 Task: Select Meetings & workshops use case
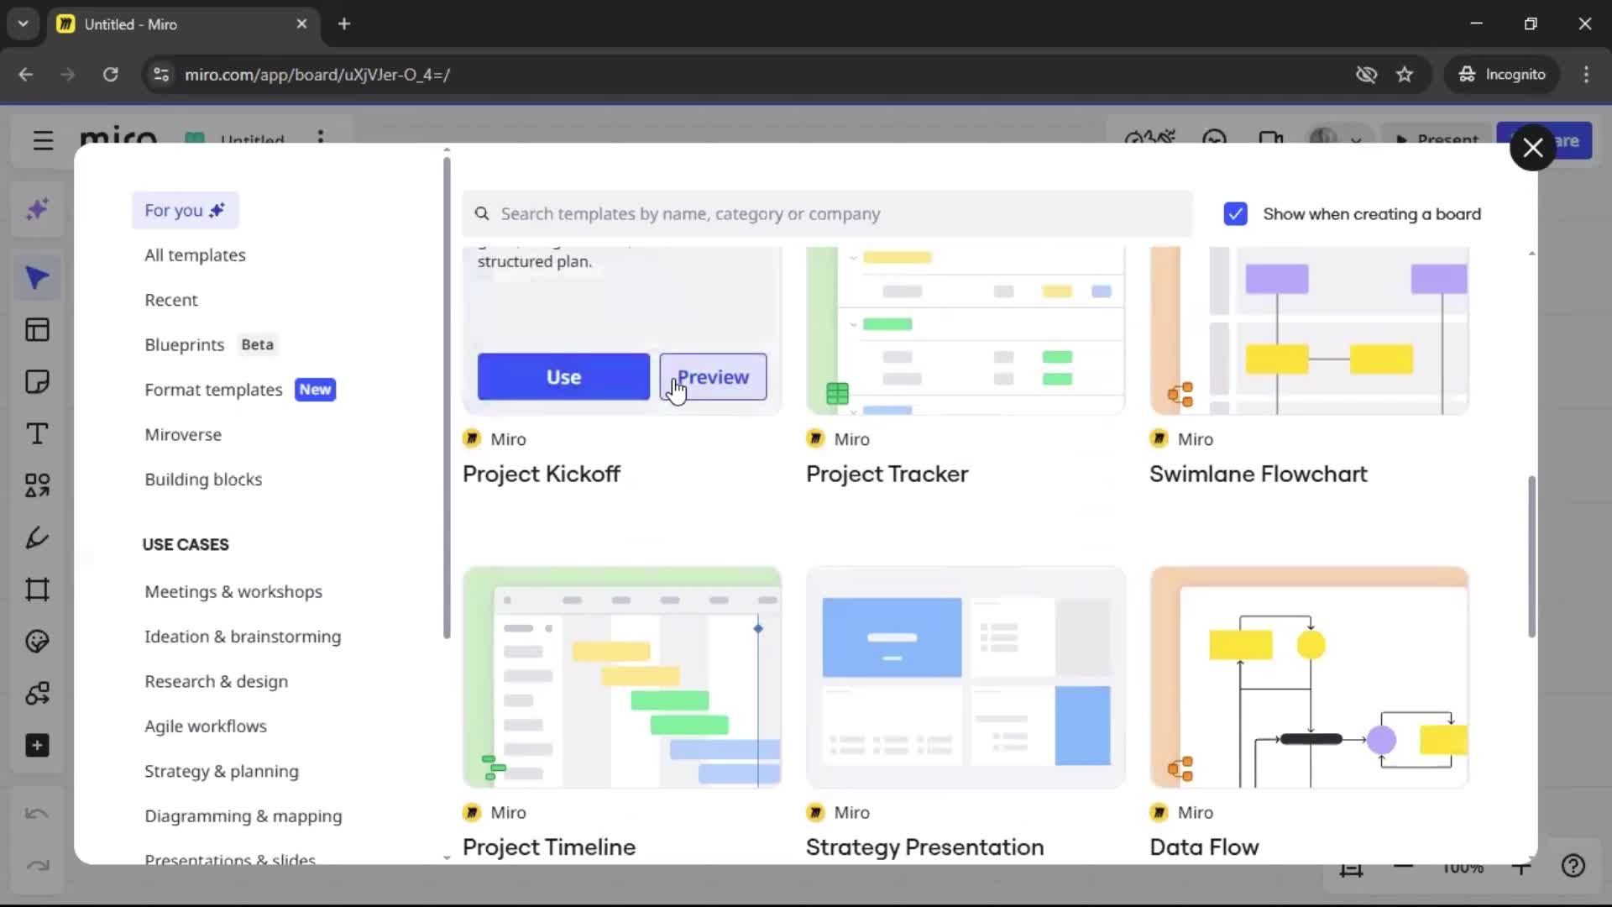coord(233,592)
